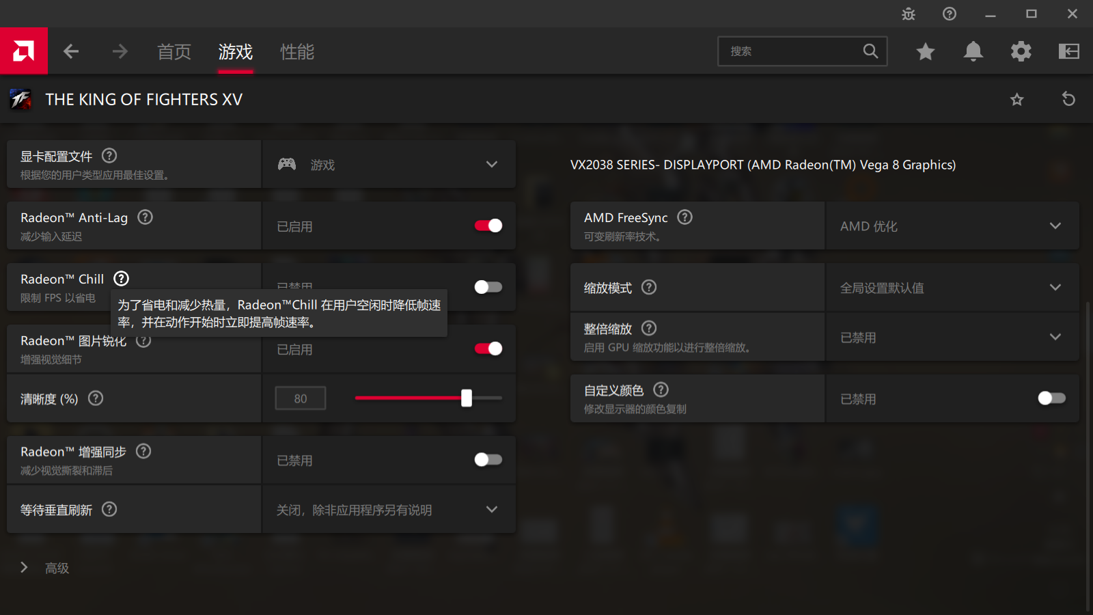Open the bug report tool icon
This screenshot has width=1093, height=615.
pyautogui.click(x=909, y=14)
